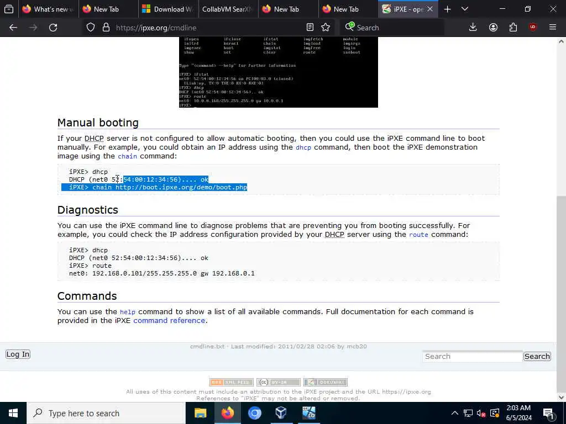Open the dhcp command link

pos(303,147)
